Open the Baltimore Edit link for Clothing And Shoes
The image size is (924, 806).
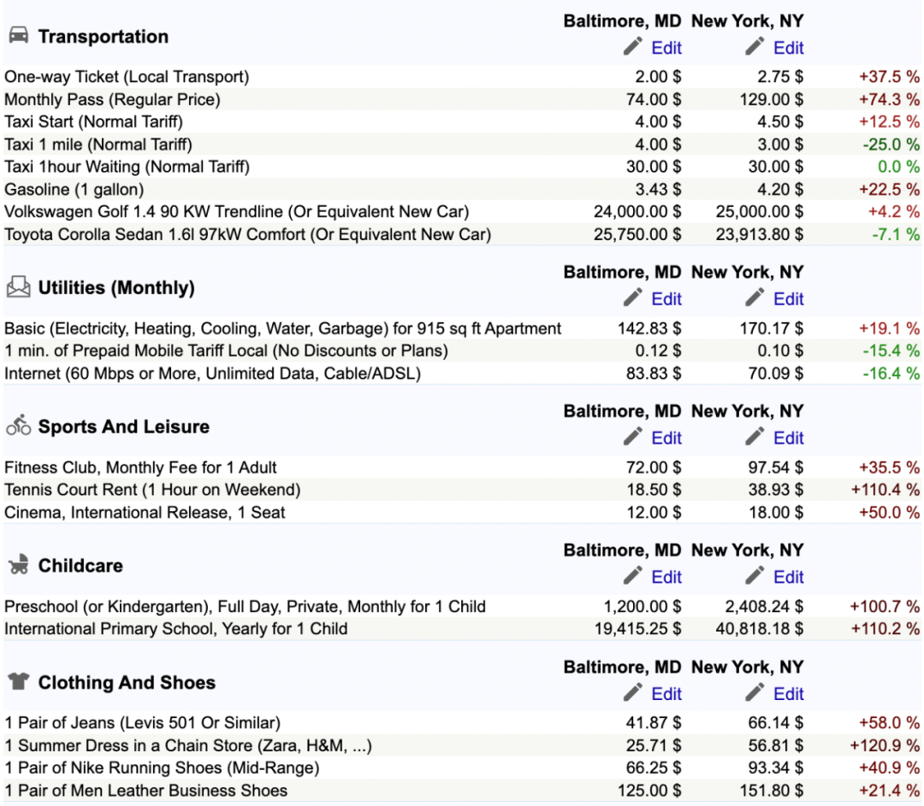(x=666, y=693)
